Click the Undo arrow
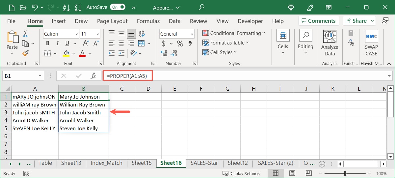 coord(35,7)
